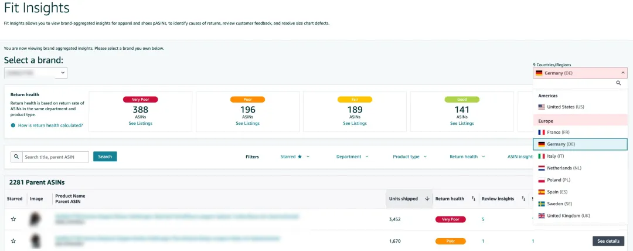Click the search magnifier icon beside title field

click(x=16, y=157)
